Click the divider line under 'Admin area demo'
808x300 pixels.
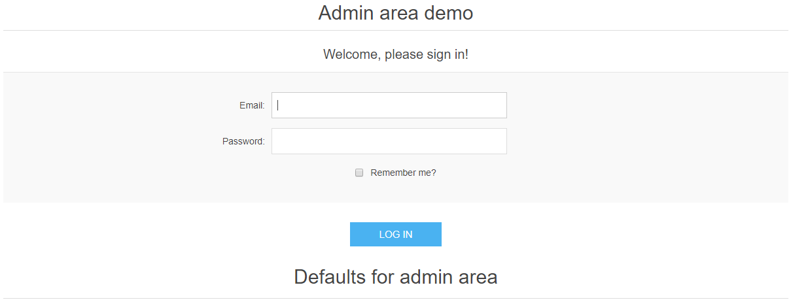[395, 30]
